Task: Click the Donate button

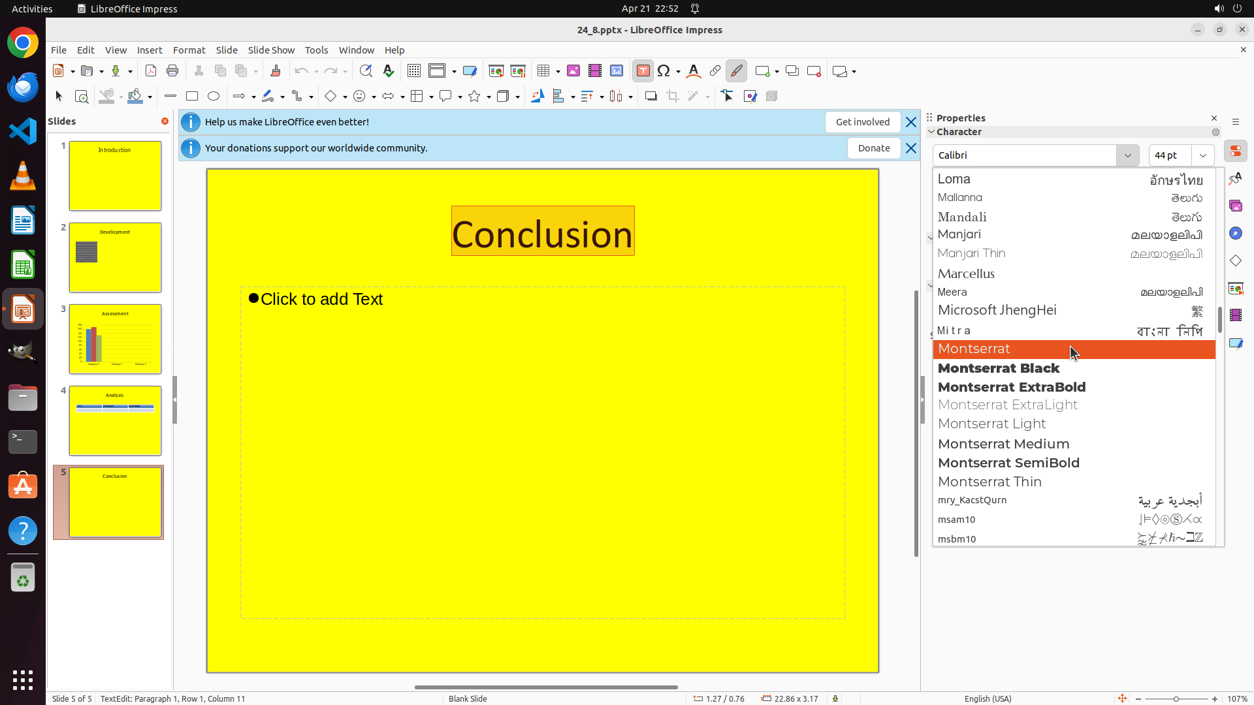Action: (x=873, y=148)
